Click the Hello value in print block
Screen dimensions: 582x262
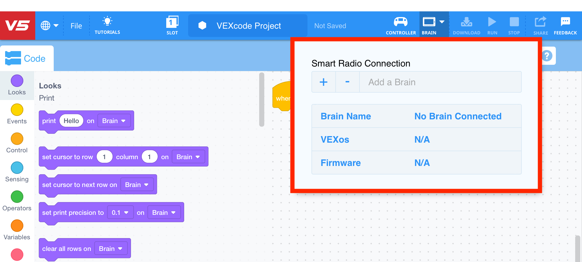click(x=71, y=121)
